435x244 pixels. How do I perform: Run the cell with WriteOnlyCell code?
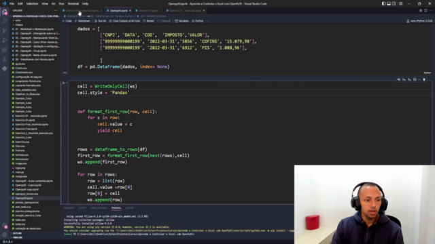point(63,83)
